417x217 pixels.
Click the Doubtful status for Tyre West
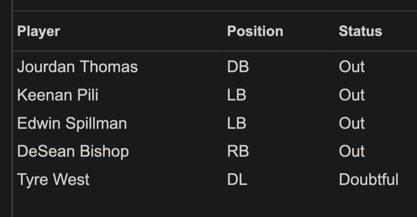[x=369, y=180]
